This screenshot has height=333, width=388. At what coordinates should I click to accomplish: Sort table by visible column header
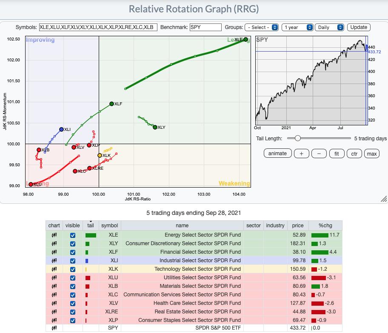[x=72, y=226]
